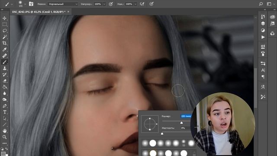Image resolution: width=277 pixels, height=156 pixels.
Task: Select the Eyedropper tool
Action: [5, 49]
